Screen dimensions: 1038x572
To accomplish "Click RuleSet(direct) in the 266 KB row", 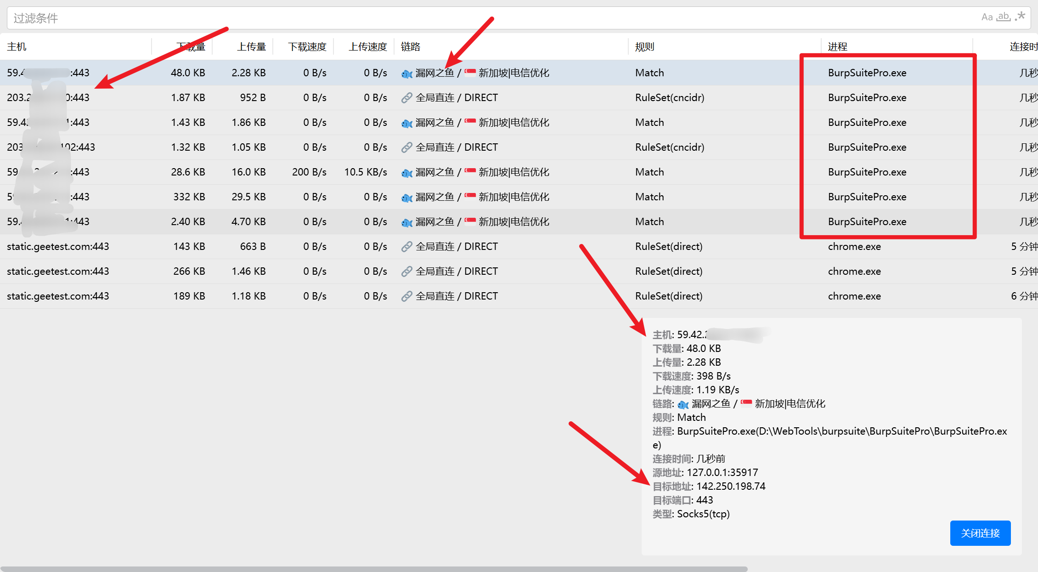I will [x=669, y=271].
